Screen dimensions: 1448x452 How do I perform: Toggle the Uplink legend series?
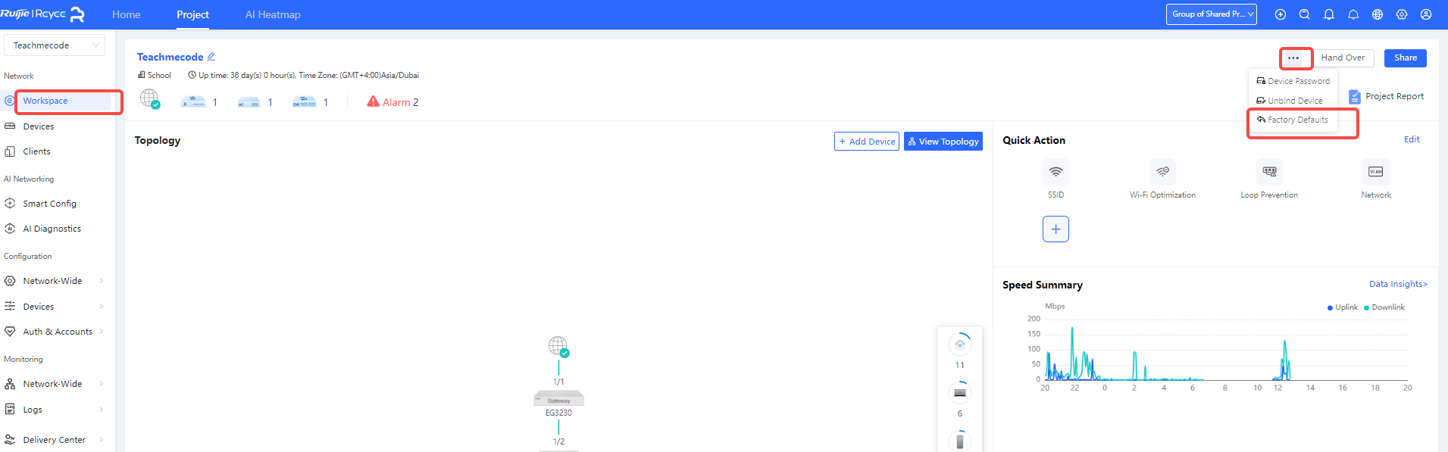1342,307
